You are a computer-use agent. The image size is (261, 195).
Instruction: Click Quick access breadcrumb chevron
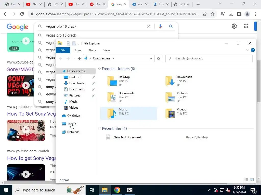pos(113,58)
